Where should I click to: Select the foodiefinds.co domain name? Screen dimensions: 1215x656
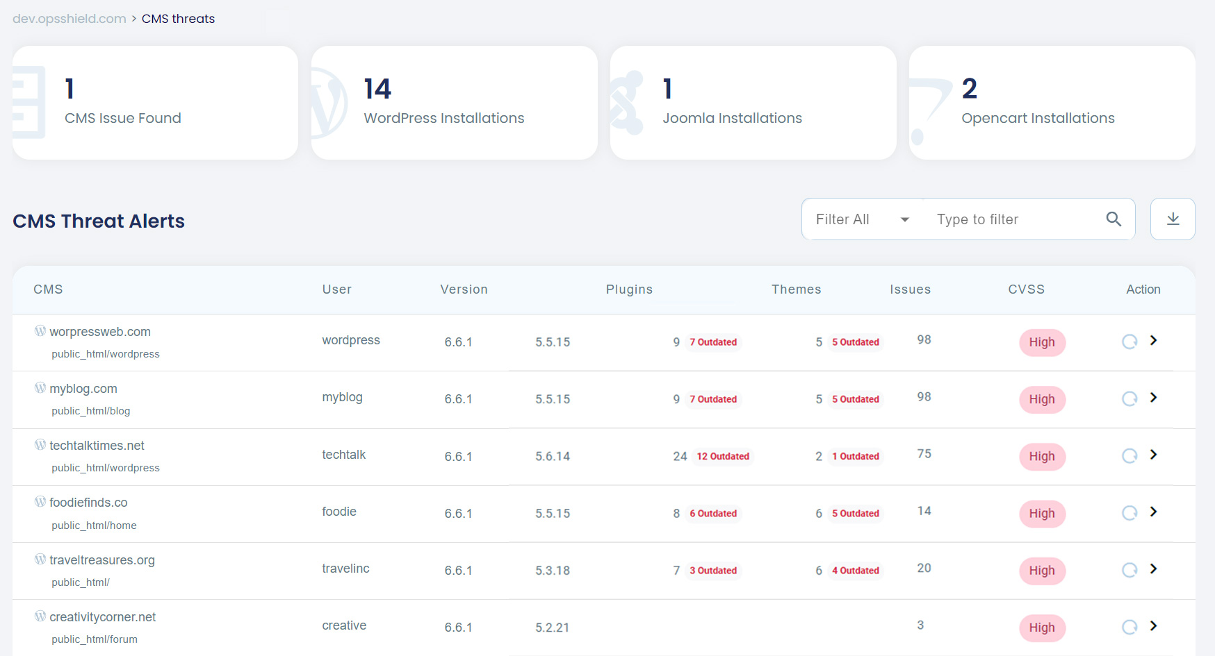pos(88,503)
